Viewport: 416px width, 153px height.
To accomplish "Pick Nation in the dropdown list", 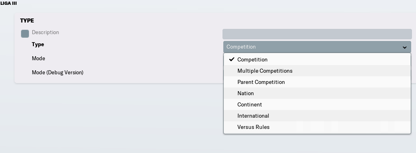I will pyautogui.click(x=317, y=93).
